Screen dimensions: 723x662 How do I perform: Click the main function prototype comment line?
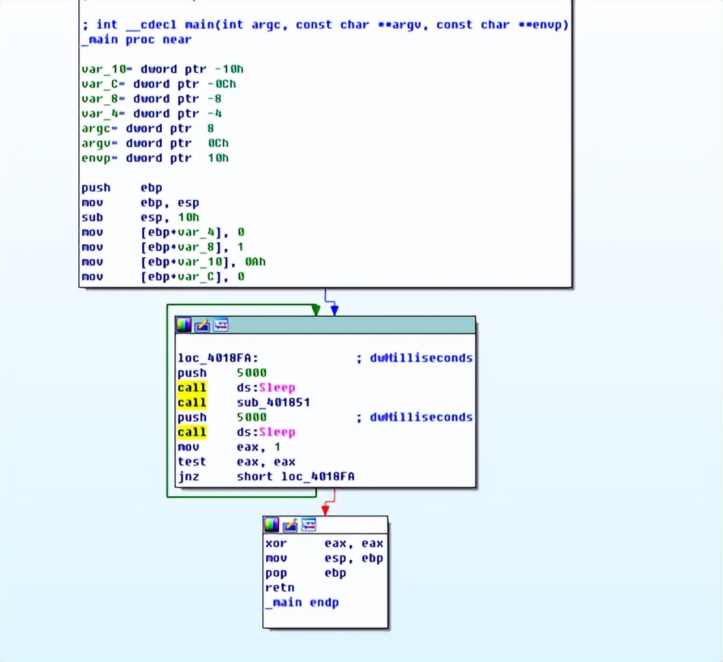[325, 25]
